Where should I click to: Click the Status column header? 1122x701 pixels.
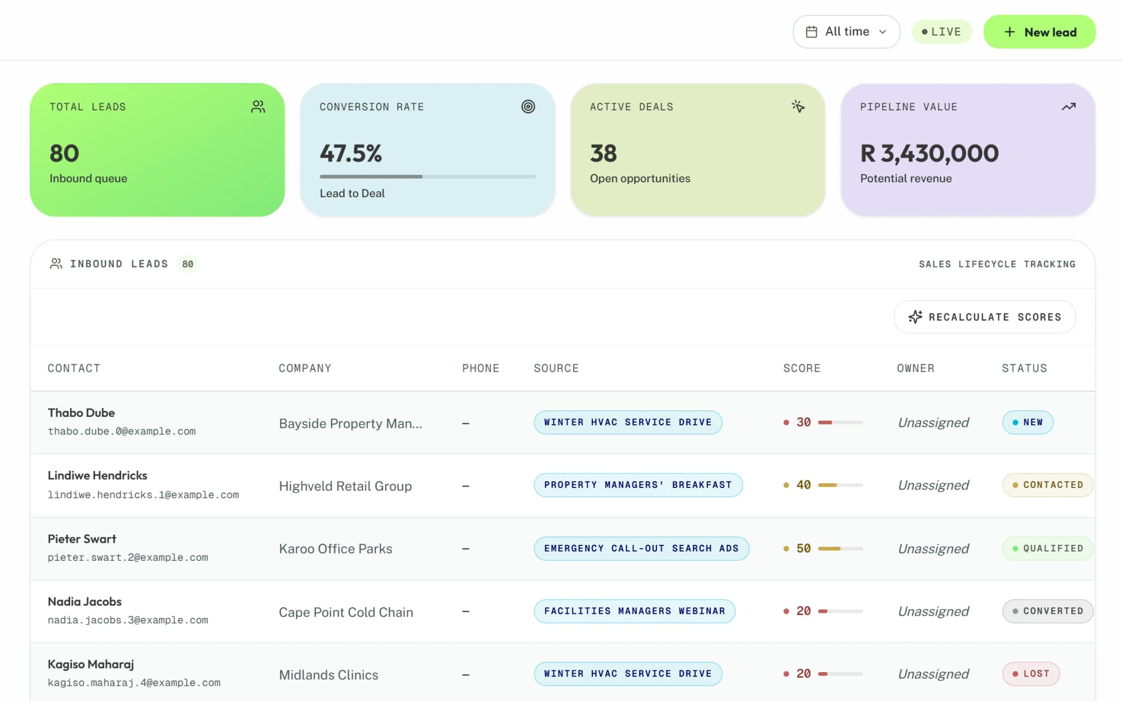1024,368
